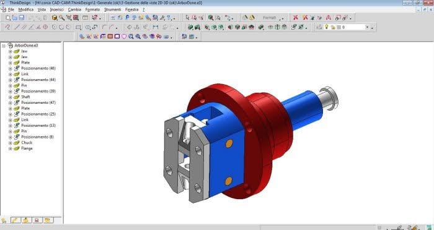The height and width of the screenshot is (230, 434).
Task: Open the overflow arrow right of layer toolbar
Action: click(x=372, y=27)
